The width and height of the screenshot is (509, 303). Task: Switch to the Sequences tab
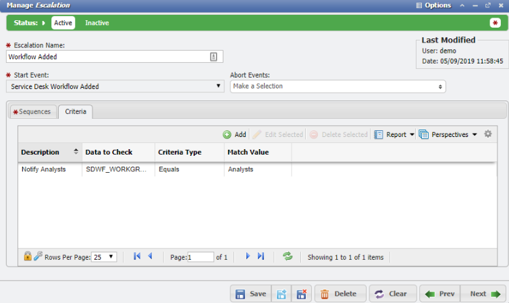pos(32,111)
